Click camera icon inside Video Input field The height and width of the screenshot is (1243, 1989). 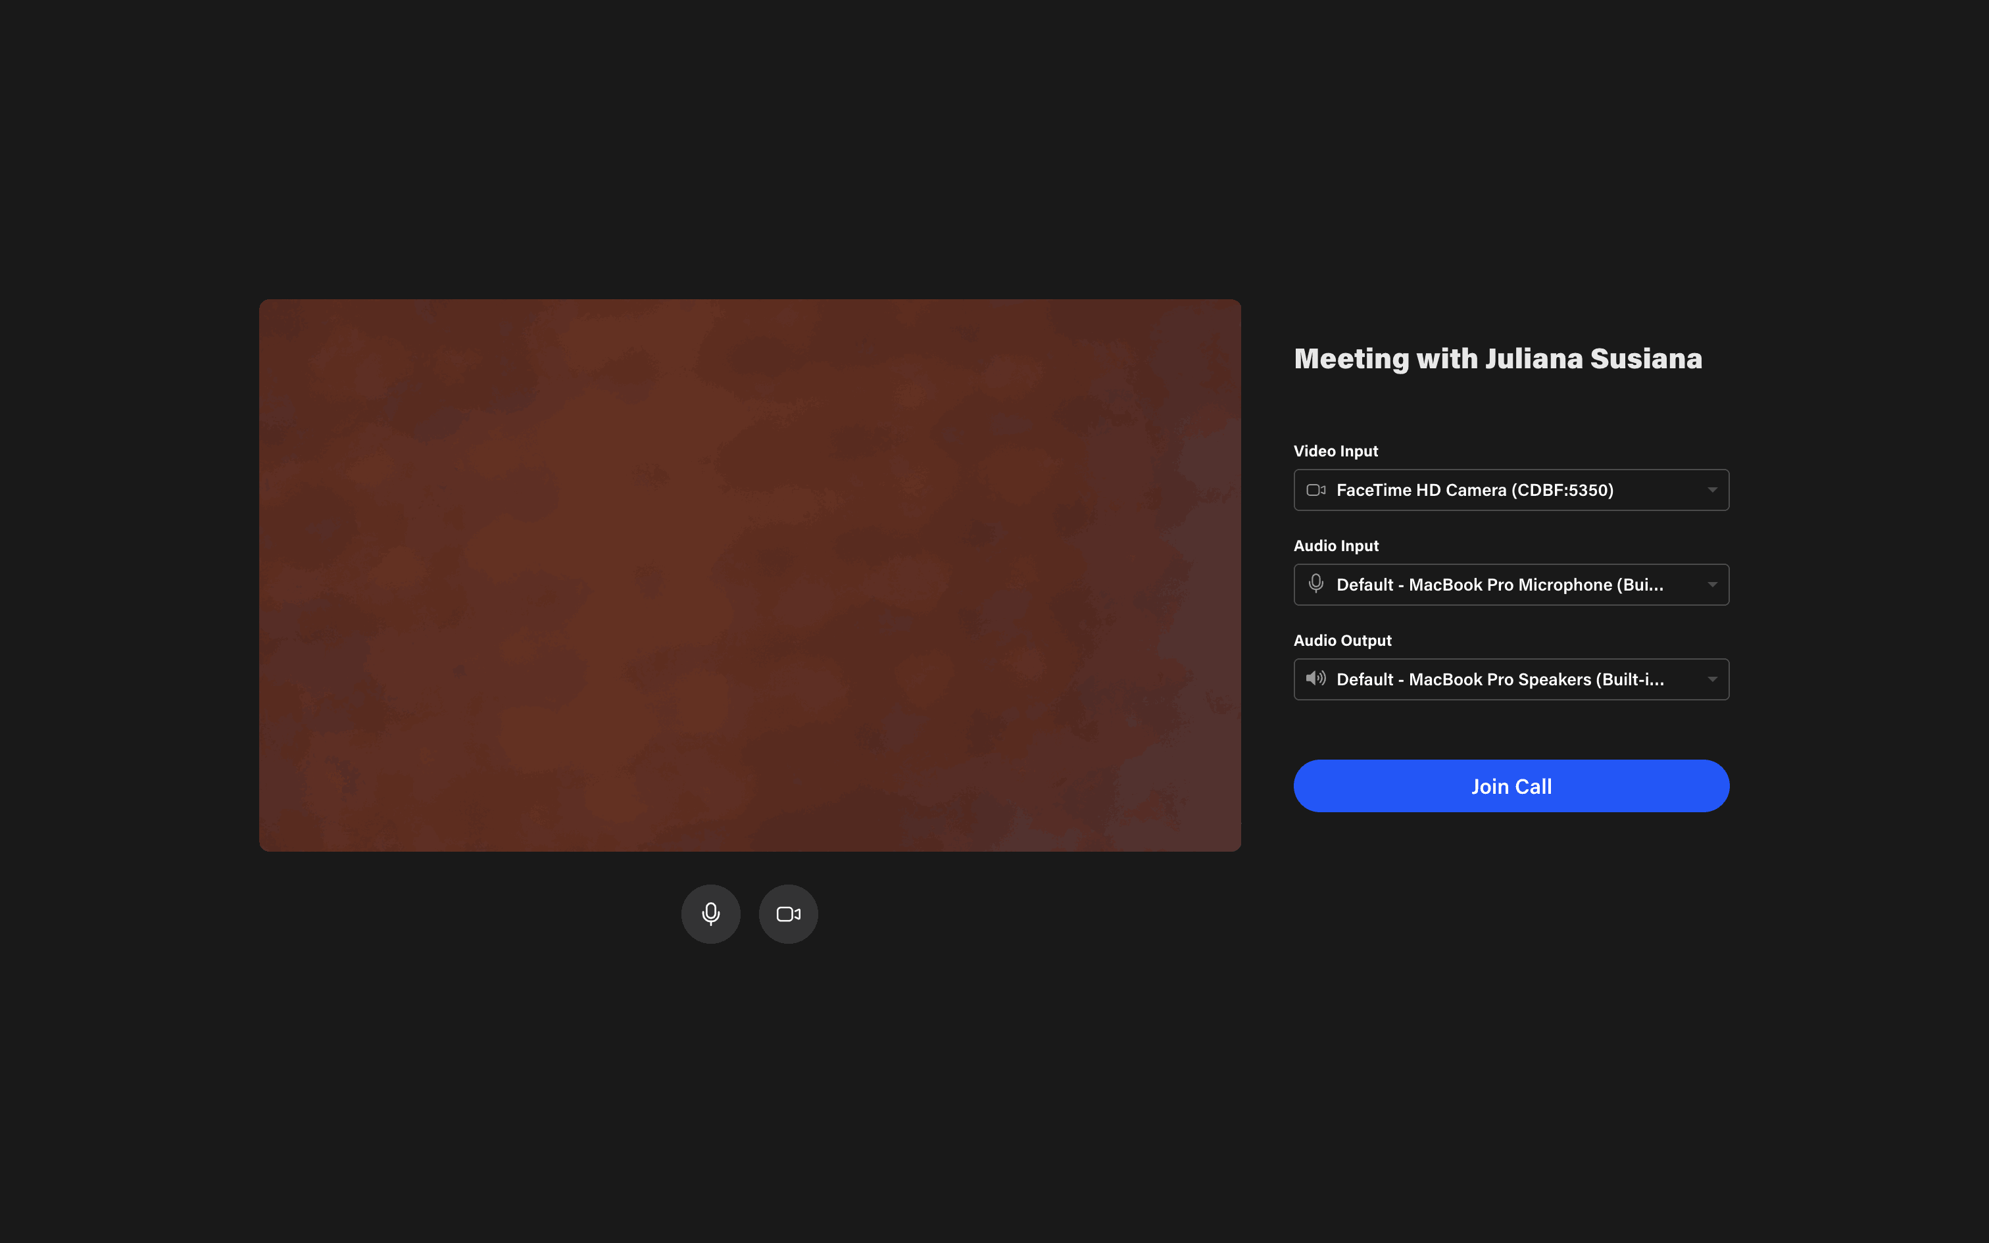point(1315,490)
